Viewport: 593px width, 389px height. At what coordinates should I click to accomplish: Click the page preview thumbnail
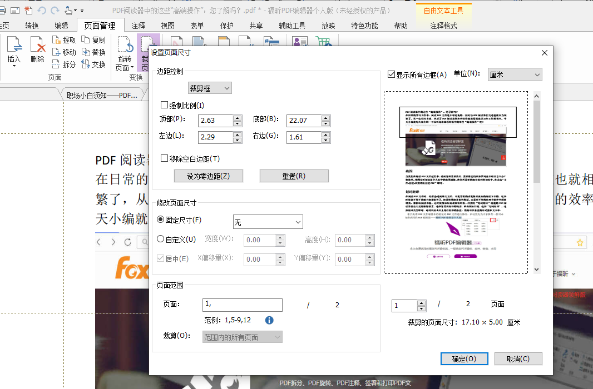(x=456, y=182)
